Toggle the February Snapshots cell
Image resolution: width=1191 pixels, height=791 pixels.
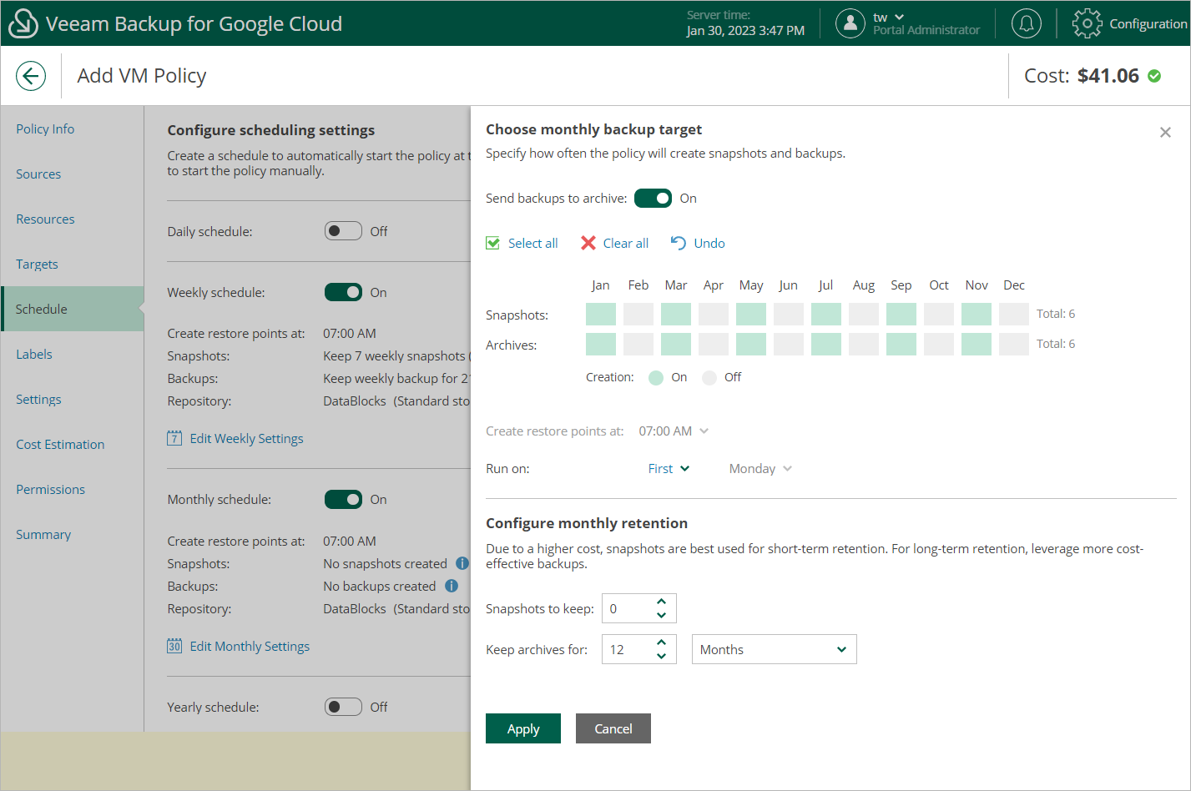pos(638,315)
